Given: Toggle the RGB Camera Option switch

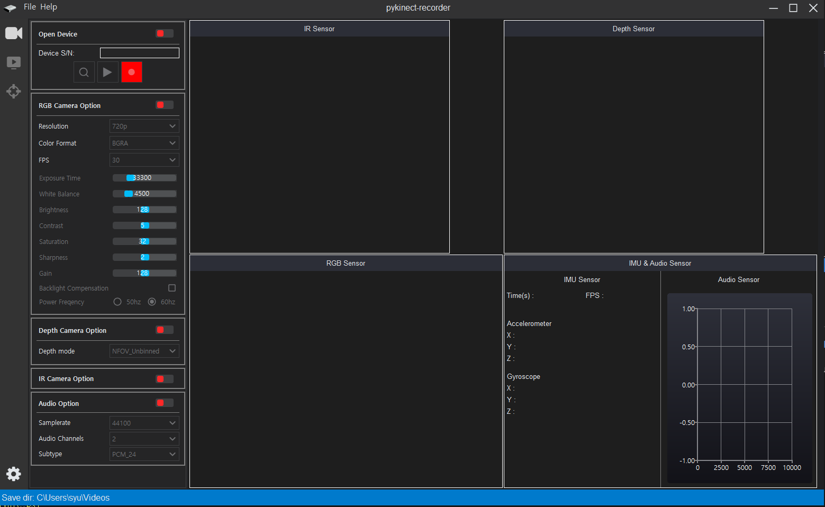Looking at the screenshot, I should [x=164, y=105].
